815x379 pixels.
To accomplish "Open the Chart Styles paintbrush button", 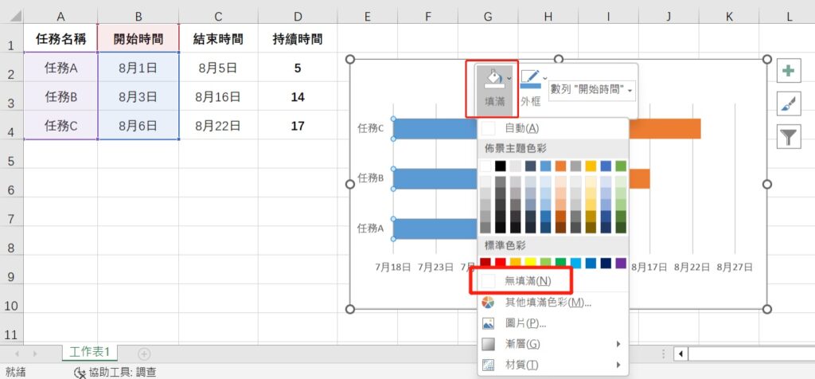I will (x=789, y=104).
